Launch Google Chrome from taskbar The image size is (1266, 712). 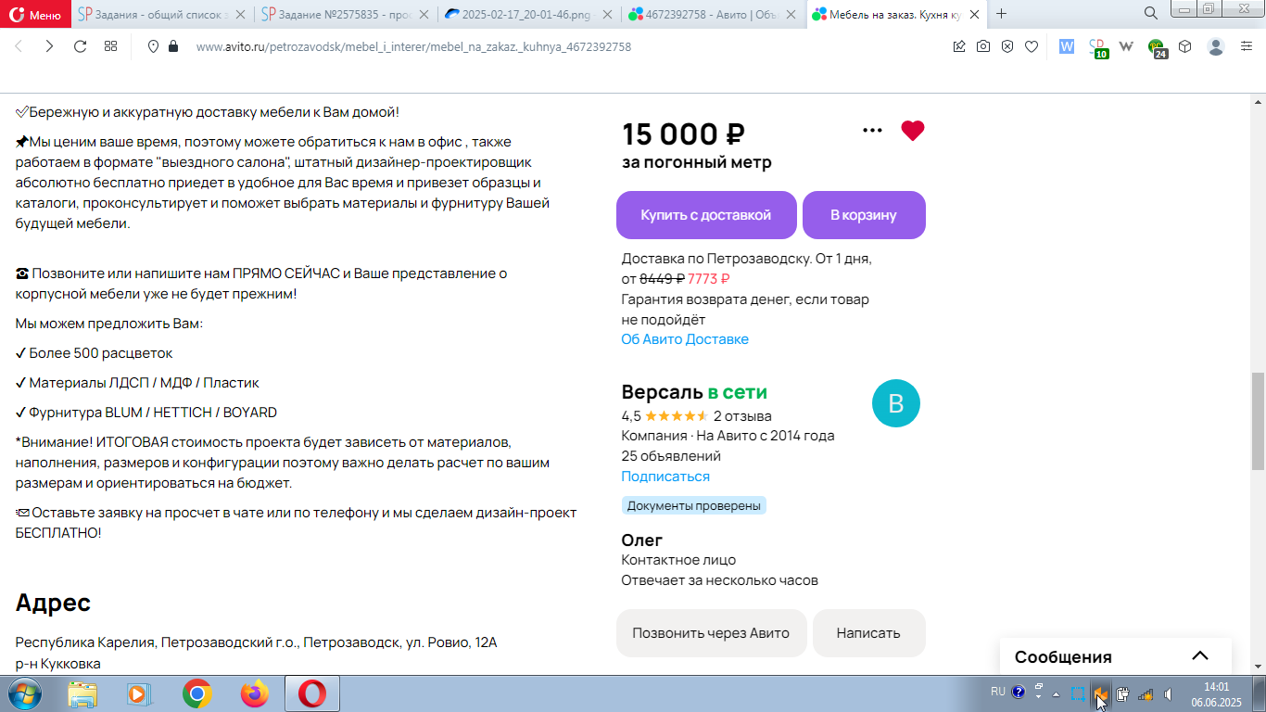[196, 693]
